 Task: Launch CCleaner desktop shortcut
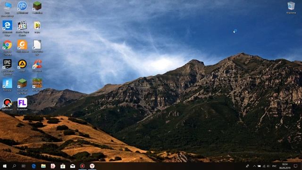tap(37, 66)
